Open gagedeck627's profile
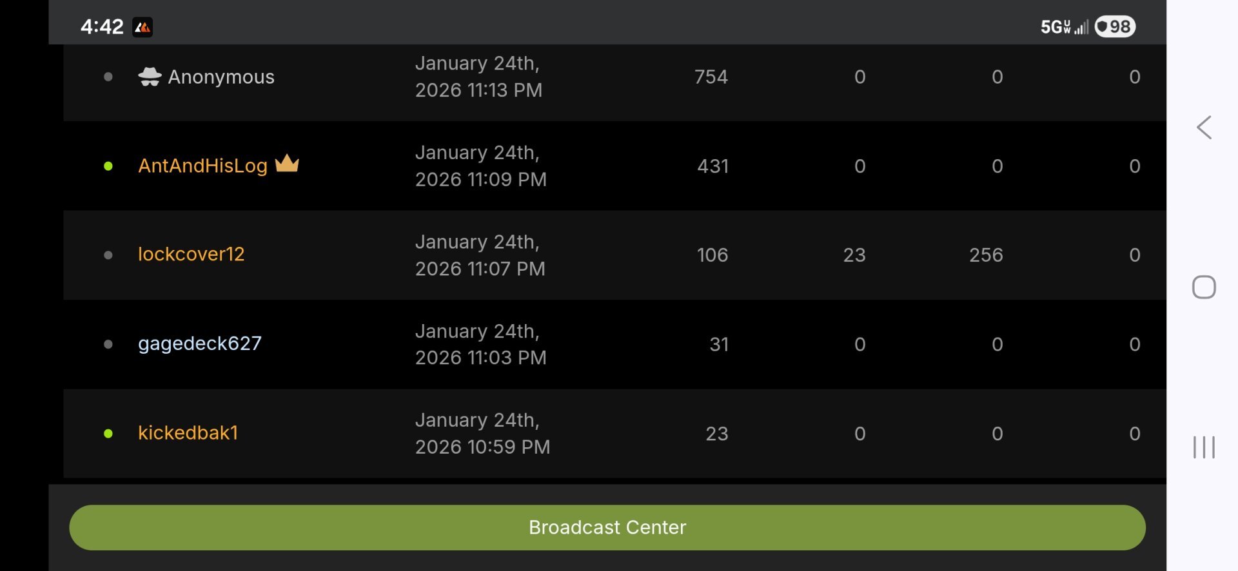The height and width of the screenshot is (571, 1238). coord(200,344)
